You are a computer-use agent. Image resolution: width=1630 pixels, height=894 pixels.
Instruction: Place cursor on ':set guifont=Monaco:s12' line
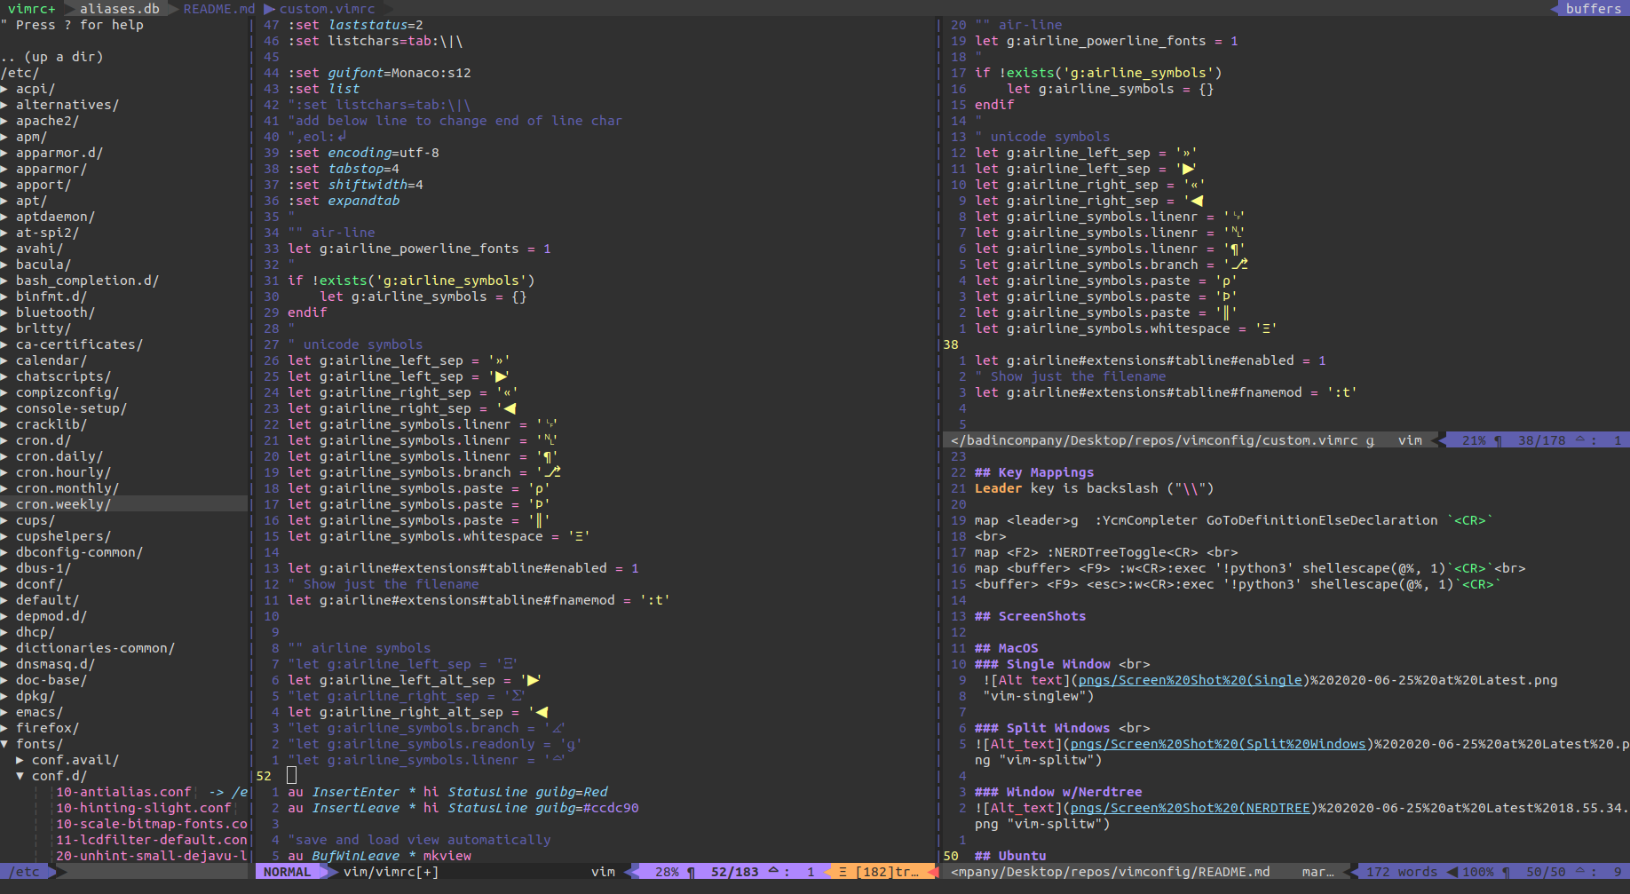[379, 73]
